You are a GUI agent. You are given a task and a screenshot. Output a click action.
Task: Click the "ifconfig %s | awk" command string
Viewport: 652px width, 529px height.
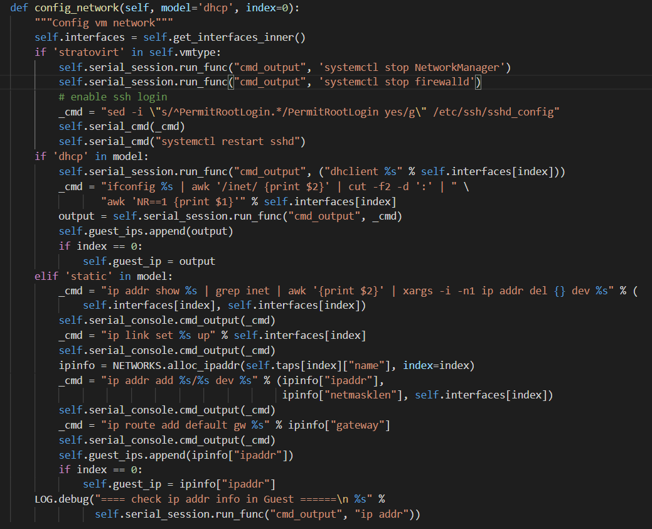click(279, 187)
